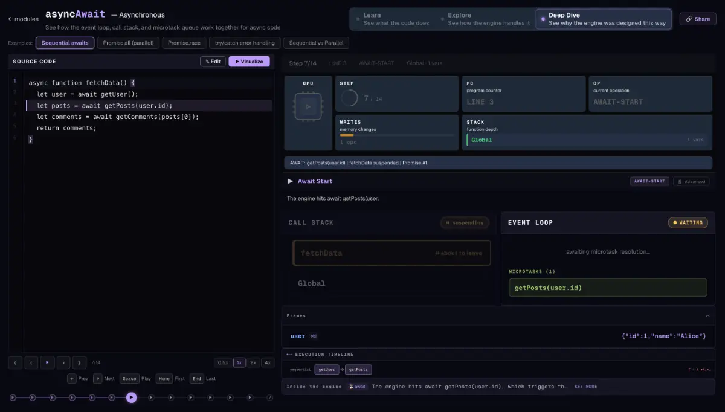
Task: Click the obj type badge next to user
Action: (314, 336)
